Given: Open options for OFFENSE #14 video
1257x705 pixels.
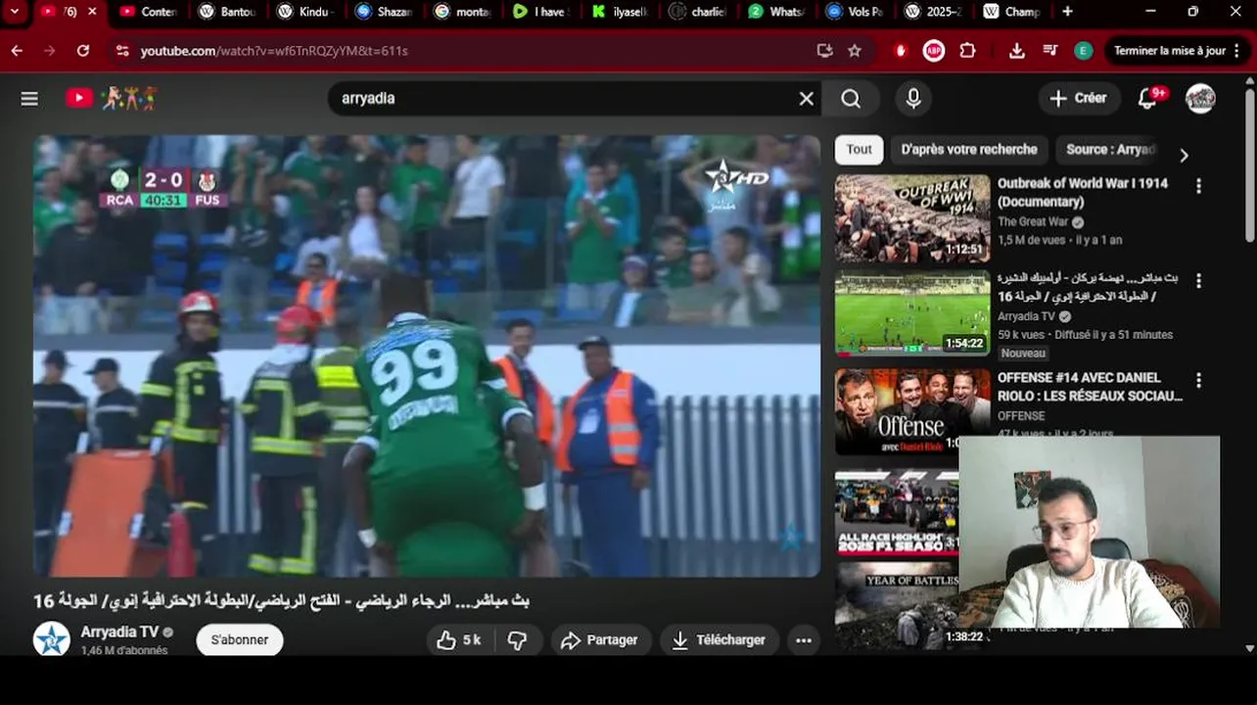Looking at the screenshot, I should coord(1198,380).
